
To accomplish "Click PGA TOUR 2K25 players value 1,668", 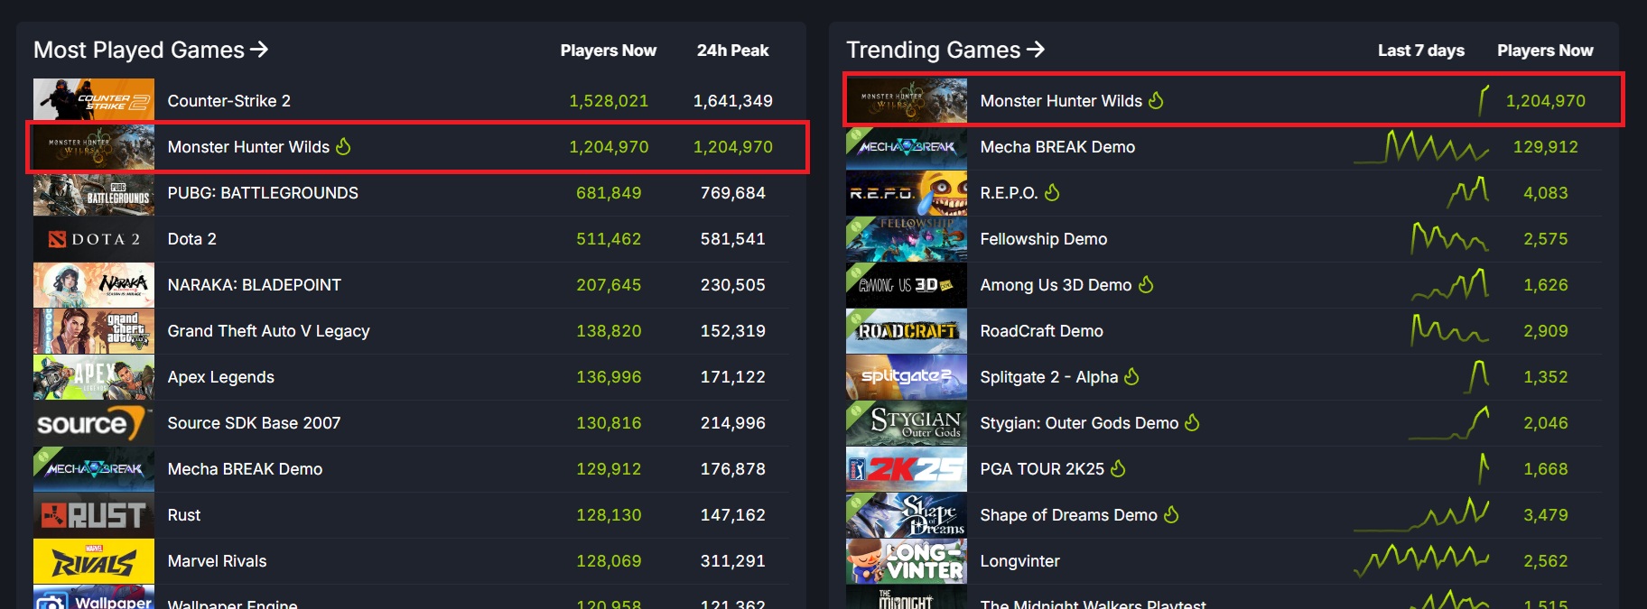I will 1546,469.
